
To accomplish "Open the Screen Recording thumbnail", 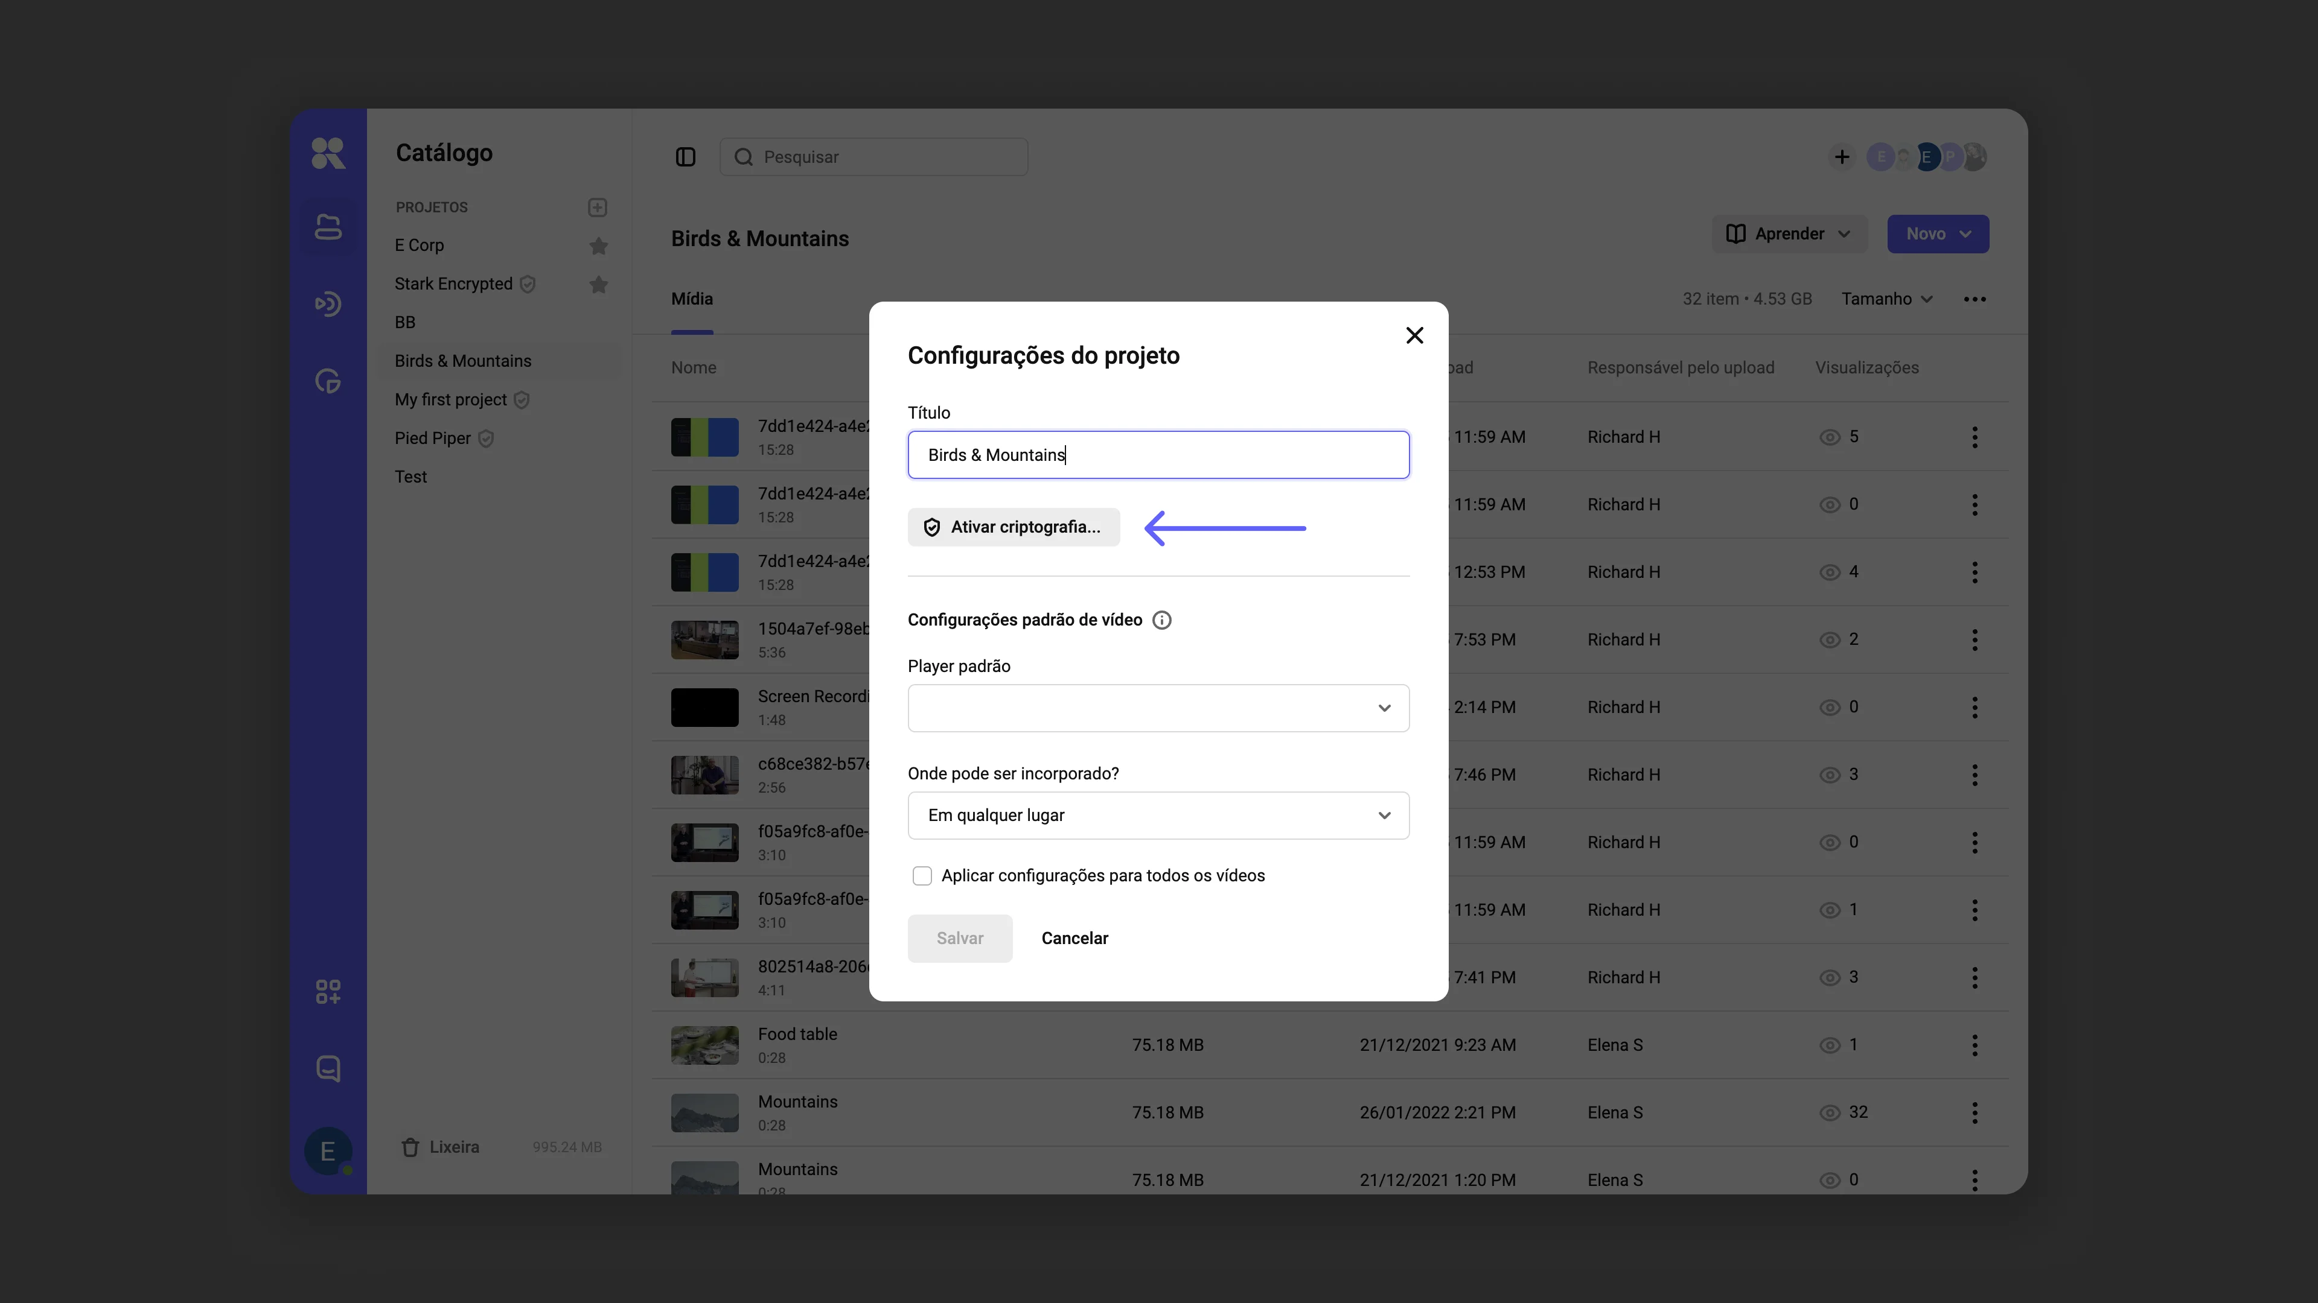I will coord(704,707).
